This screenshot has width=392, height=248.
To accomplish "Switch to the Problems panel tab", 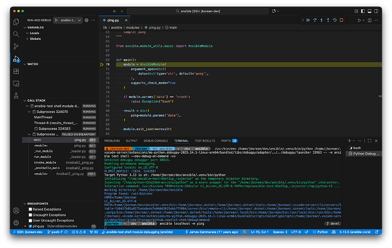I will 112,140.
